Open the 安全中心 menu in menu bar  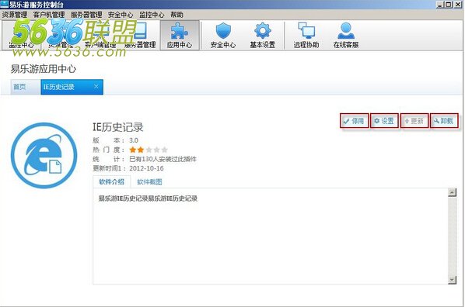tap(121, 15)
